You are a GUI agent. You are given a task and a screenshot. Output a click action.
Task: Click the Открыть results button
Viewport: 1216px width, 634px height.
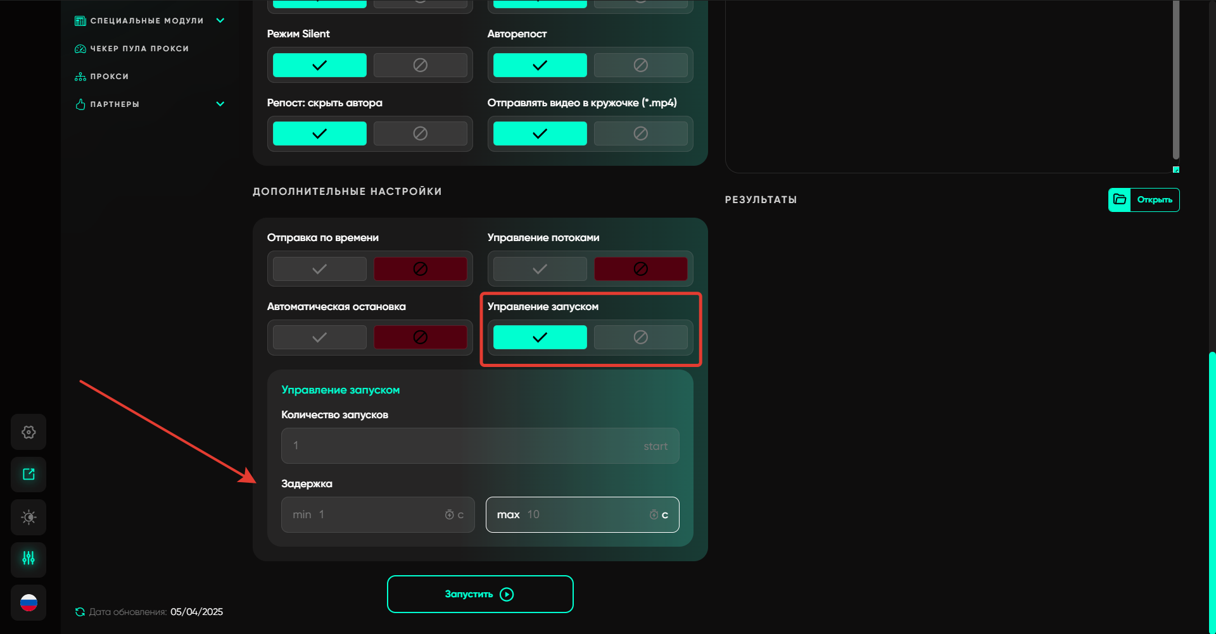[x=1144, y=200]
